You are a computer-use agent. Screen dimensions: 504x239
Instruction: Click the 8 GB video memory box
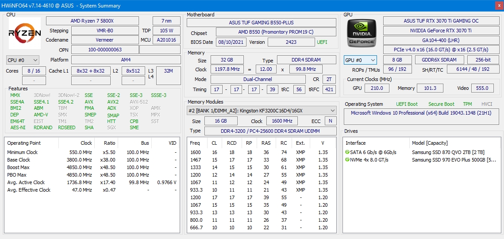click(398, 60)
